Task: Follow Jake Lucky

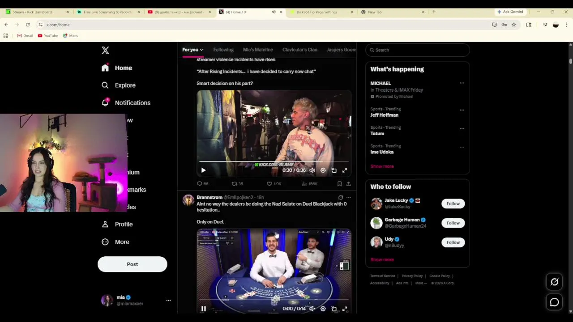Action: (453, 204)
